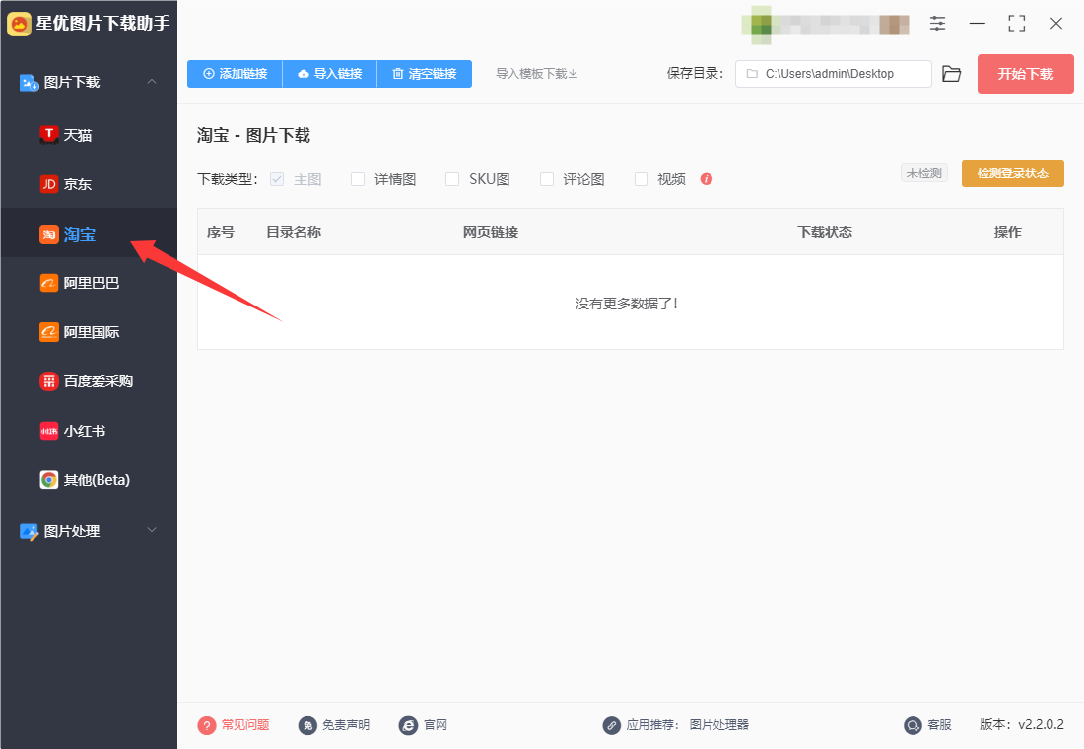Browse for save folder with folder icon

tap(952, 74)
